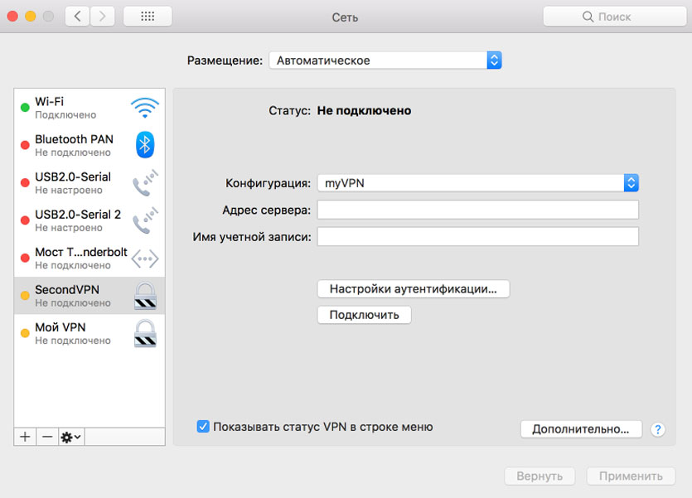
Task: Click the Мой VPN padlock icon
Action: point(145,333)
